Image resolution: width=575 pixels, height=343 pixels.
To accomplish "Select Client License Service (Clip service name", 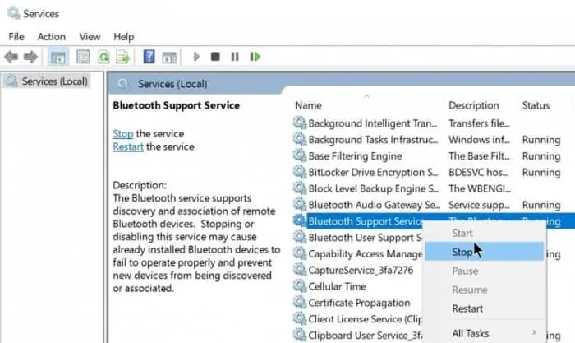I will 366,319.
